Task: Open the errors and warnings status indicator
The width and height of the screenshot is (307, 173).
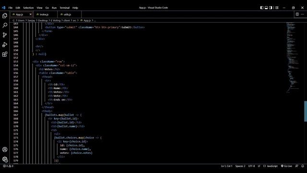Action: tap(8, 166)
